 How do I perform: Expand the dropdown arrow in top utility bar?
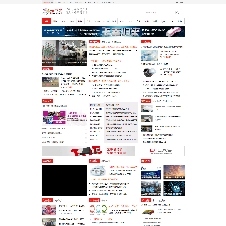114,3
